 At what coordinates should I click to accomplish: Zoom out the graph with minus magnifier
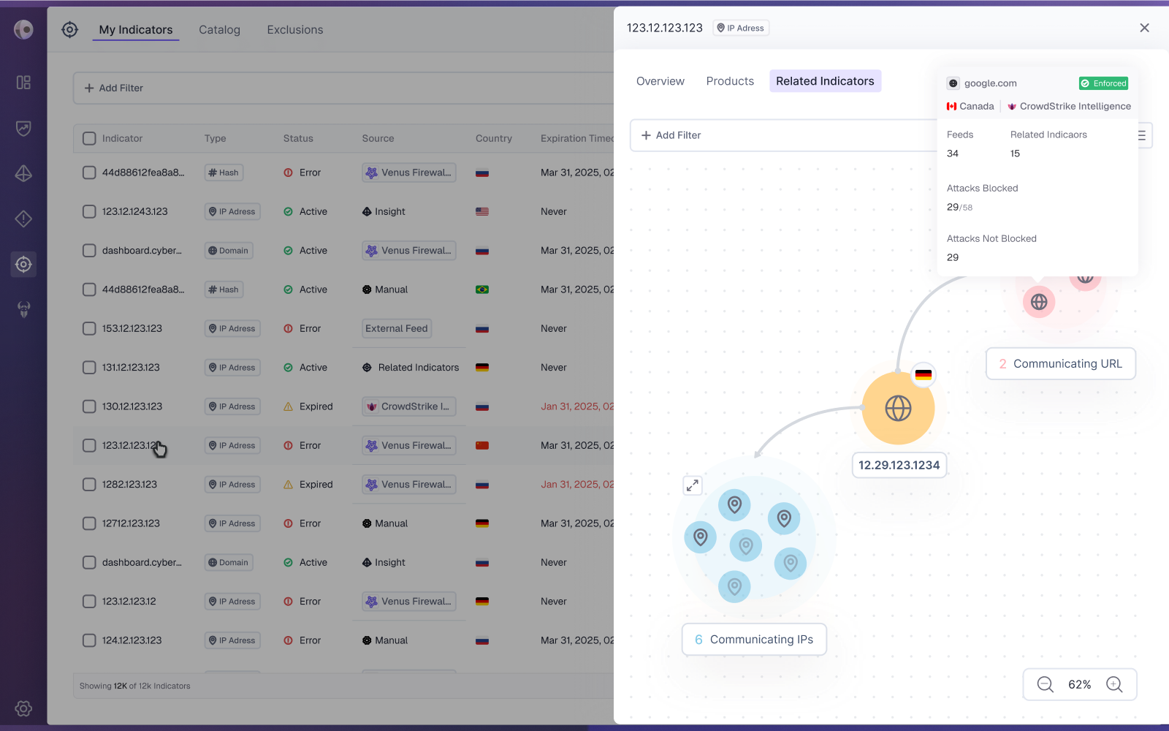pos(1046,684)
